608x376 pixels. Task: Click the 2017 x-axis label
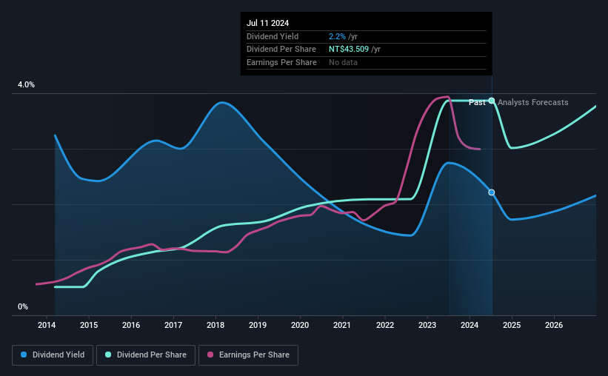(173, 325)
